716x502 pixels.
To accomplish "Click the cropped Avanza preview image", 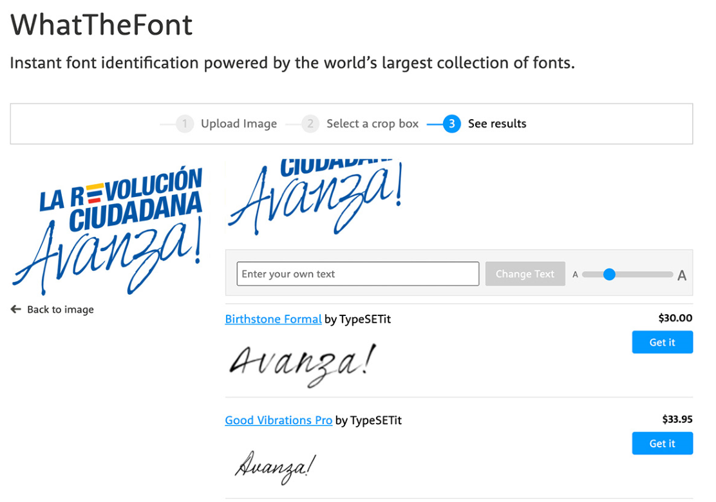I will click(314, 195).
